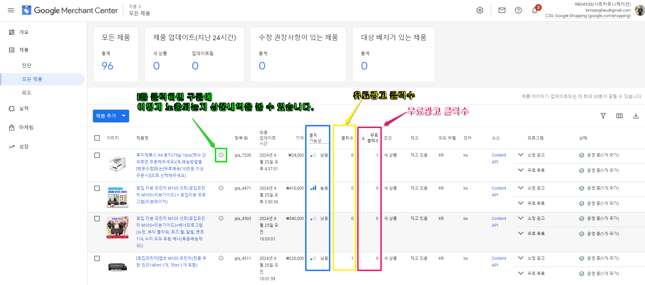The image size is (645, 285).
Task: Click the sort arrow on 무료 클릭수 column
Action: (x=363, y=138)
